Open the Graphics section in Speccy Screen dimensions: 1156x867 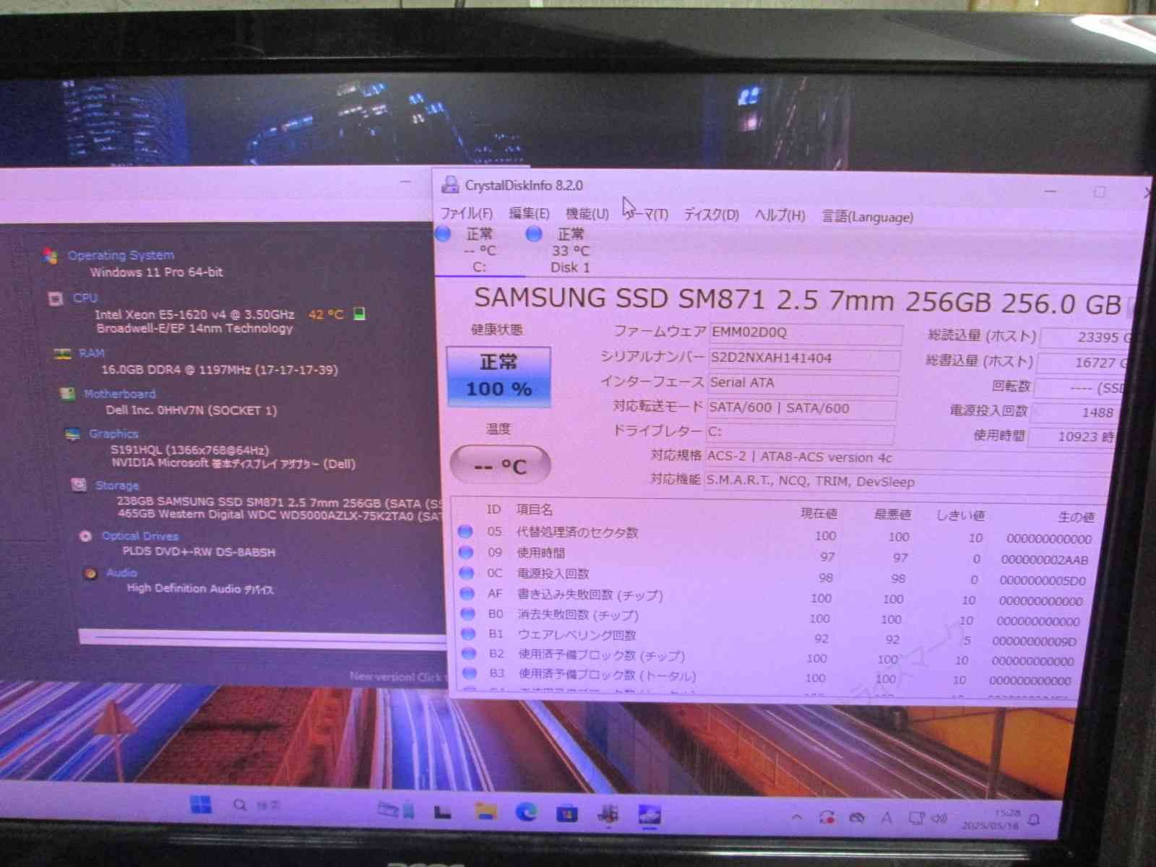point(113,433)
